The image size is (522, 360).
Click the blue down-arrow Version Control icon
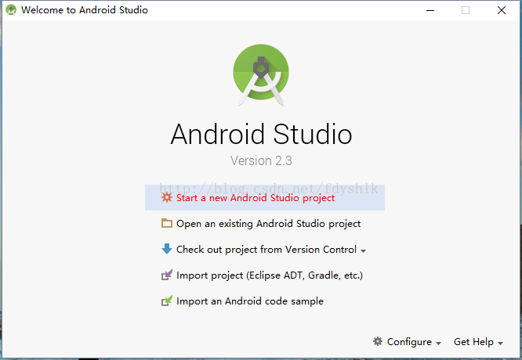pyautogui.click(x=166, y=249)
